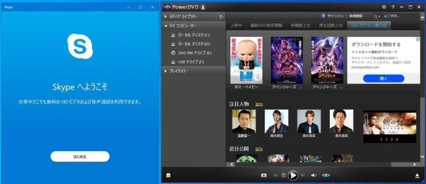Switch to the 評価数上位 tab
Screen dimensions: 426x184
pos(301,26)
